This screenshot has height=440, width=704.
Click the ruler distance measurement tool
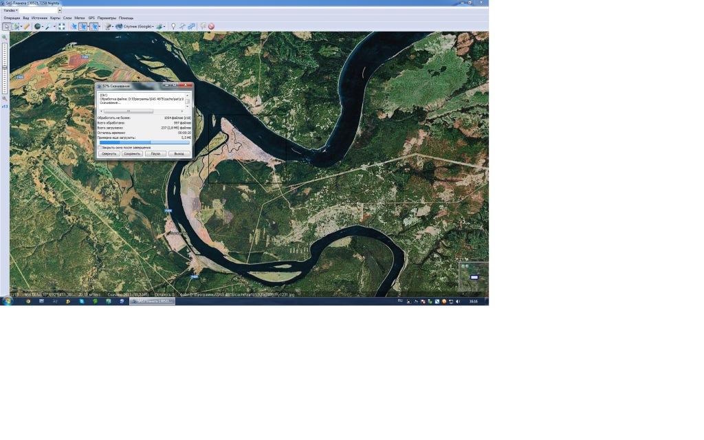click(x=27, y=26)
